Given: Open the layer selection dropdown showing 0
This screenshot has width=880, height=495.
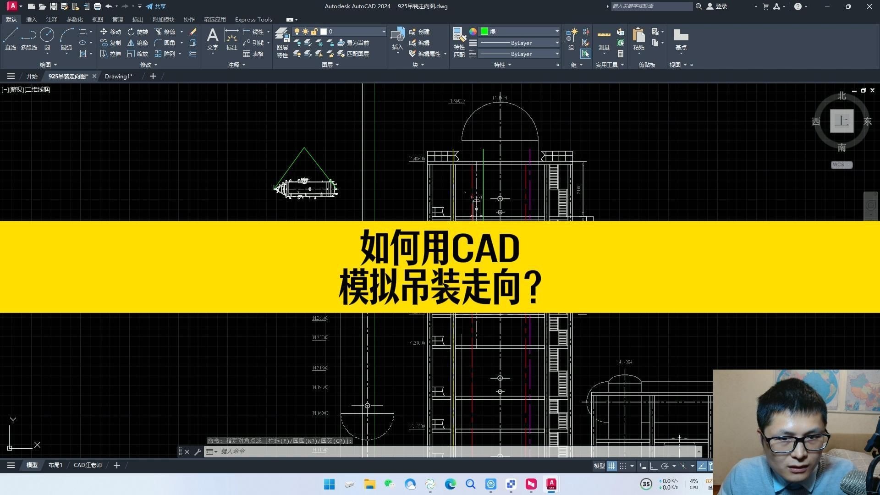Looking at the screenshot, I should (383, 31).
